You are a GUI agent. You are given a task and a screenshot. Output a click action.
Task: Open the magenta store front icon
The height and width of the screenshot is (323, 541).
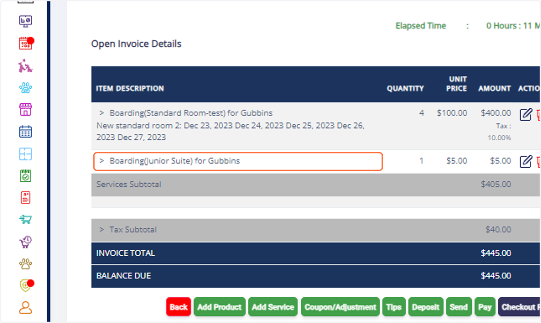click(x=26, y=110)
